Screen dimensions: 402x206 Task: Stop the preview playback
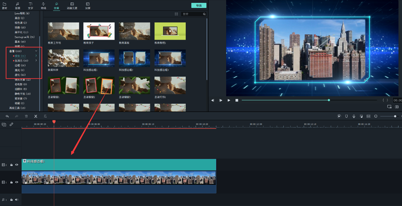[x=237, y=100]
